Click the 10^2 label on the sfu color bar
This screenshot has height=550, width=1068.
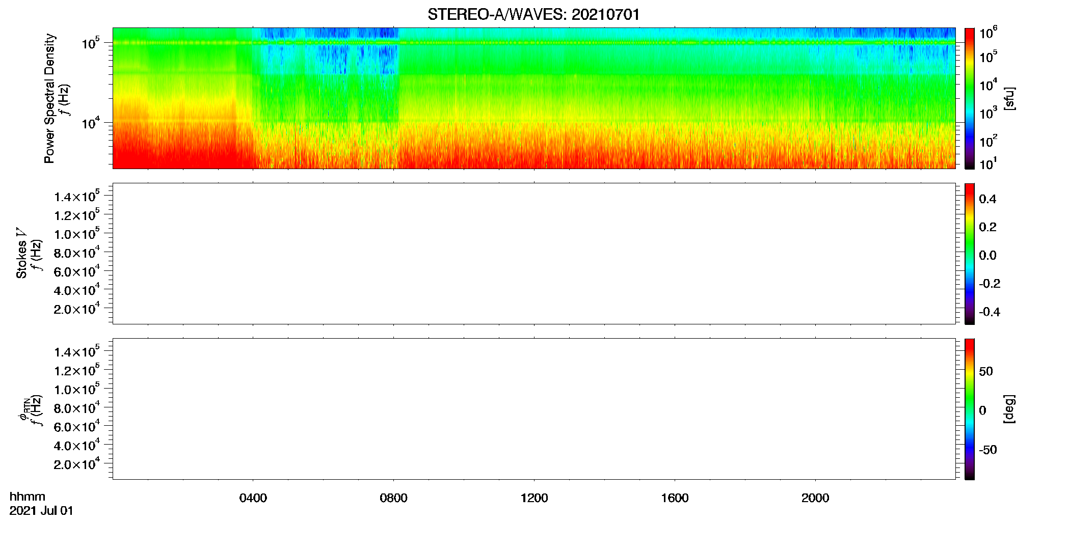(988, 141)
